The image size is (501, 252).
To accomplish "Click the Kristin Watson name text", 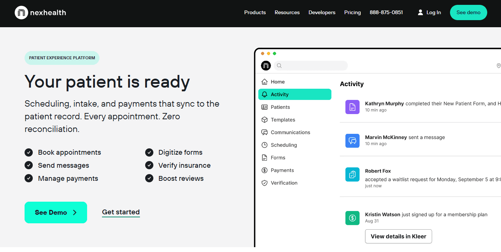I will (383, 214).
